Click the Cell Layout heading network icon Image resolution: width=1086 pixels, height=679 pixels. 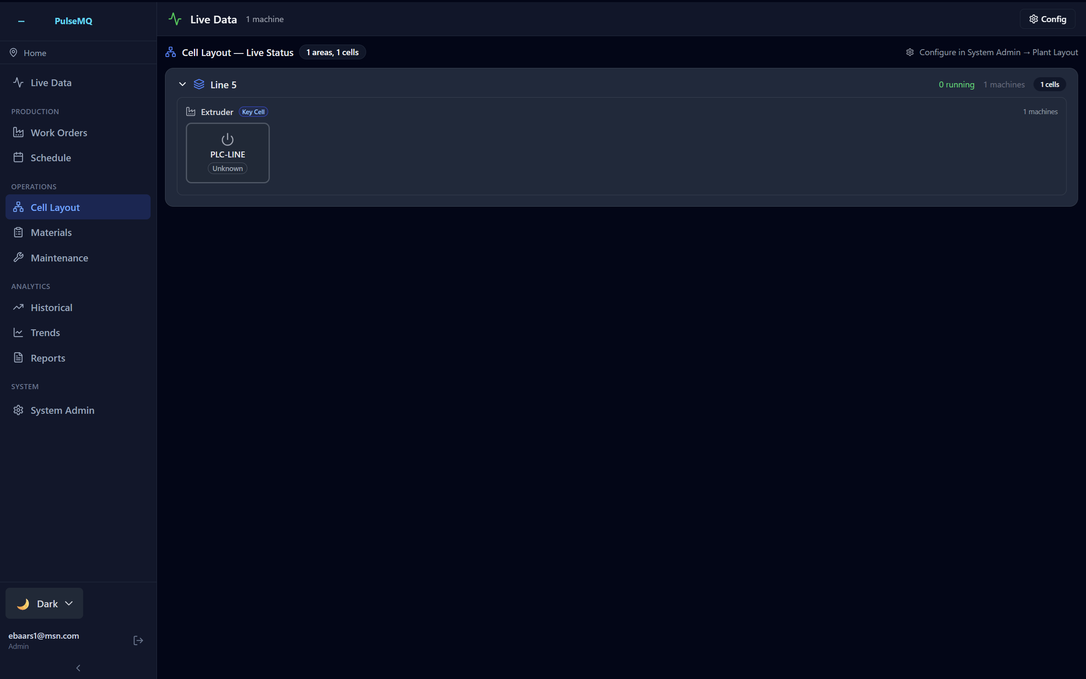[171, 52]
